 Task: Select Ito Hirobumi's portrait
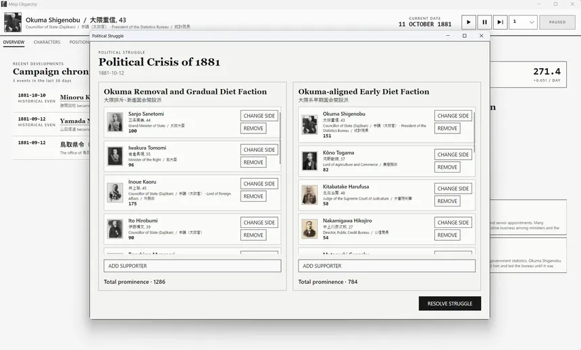pos(115,229)
